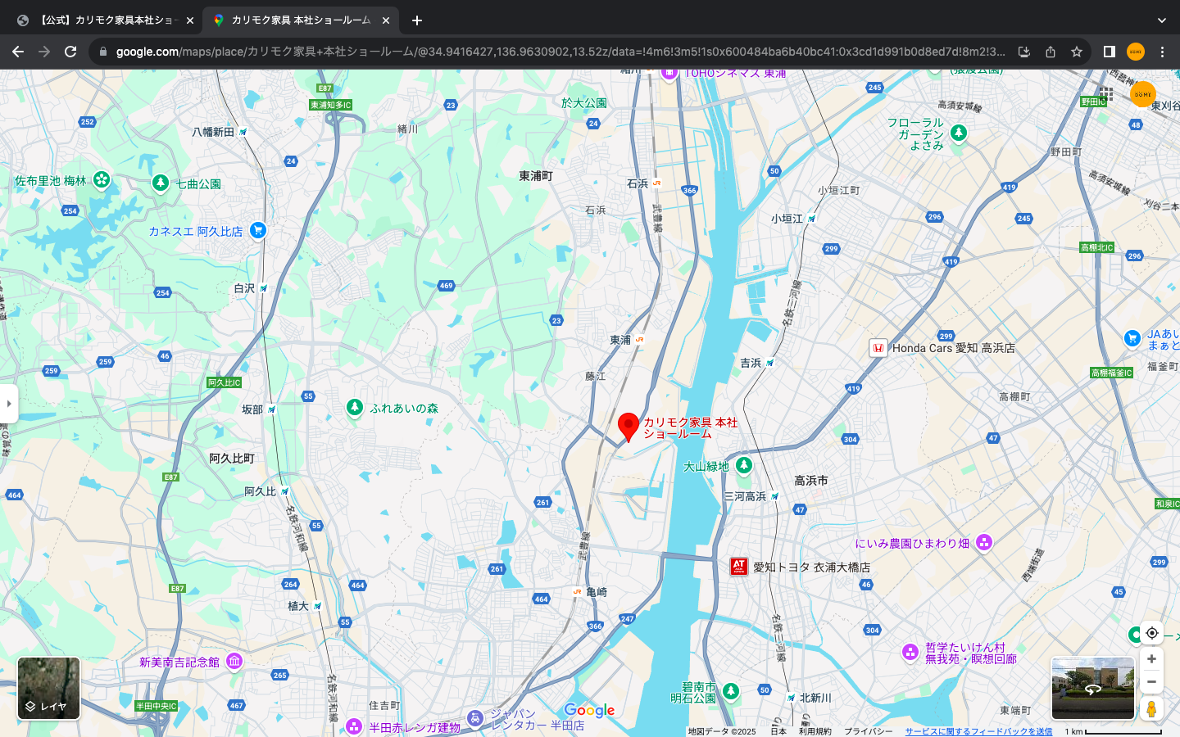Click the 阿久比町 town label
This screenshot has height=737, width=1180.
(x=232, y=459)
